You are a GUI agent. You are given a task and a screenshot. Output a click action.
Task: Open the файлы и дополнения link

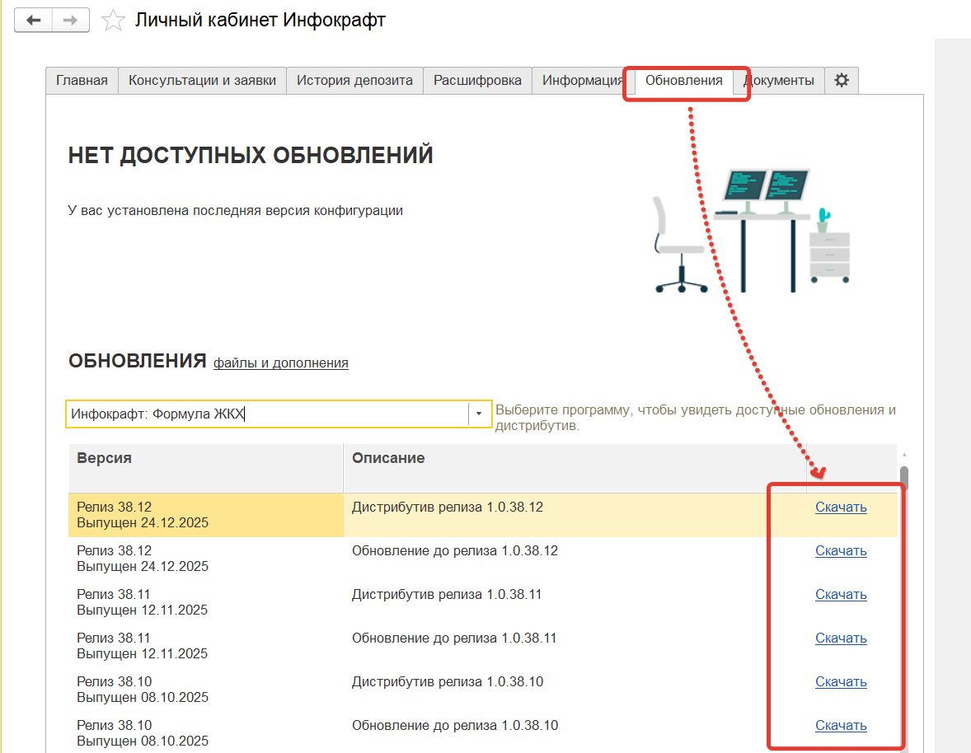(x=280, y=362)
